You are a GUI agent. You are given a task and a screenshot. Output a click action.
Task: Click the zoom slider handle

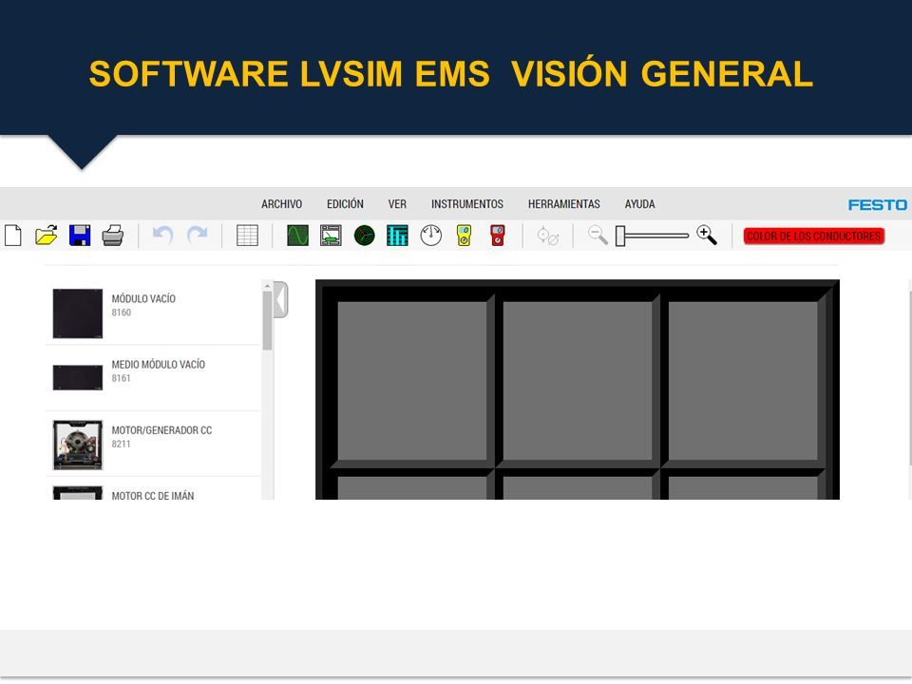[x=620, y=237]
